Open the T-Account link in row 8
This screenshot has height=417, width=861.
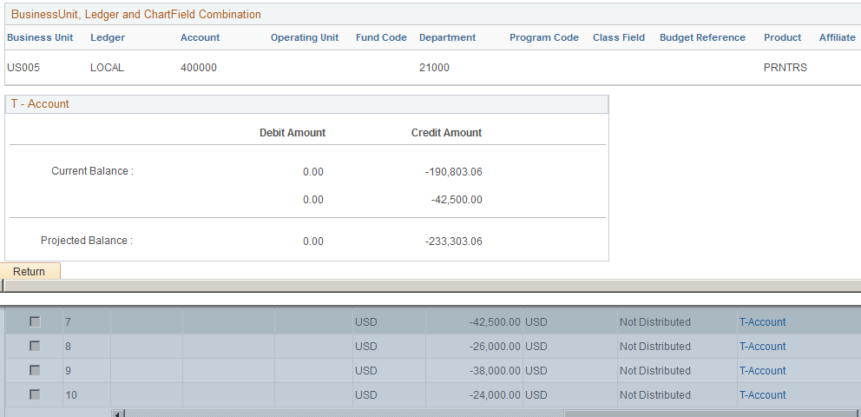[x=762, y=347]
